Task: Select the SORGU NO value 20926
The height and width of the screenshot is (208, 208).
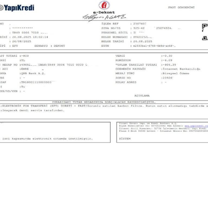Action: pos(168,78)
